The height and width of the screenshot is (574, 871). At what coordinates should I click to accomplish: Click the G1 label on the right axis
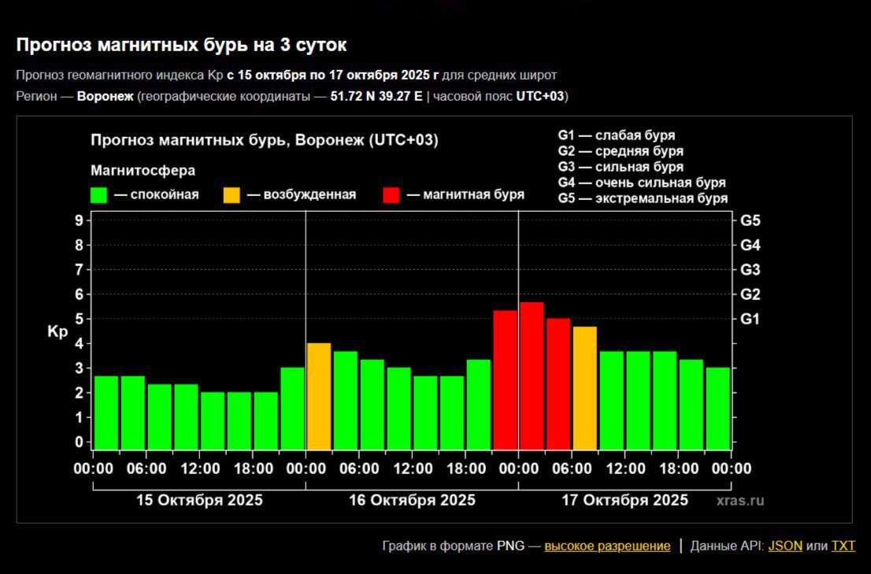(751, 319)
